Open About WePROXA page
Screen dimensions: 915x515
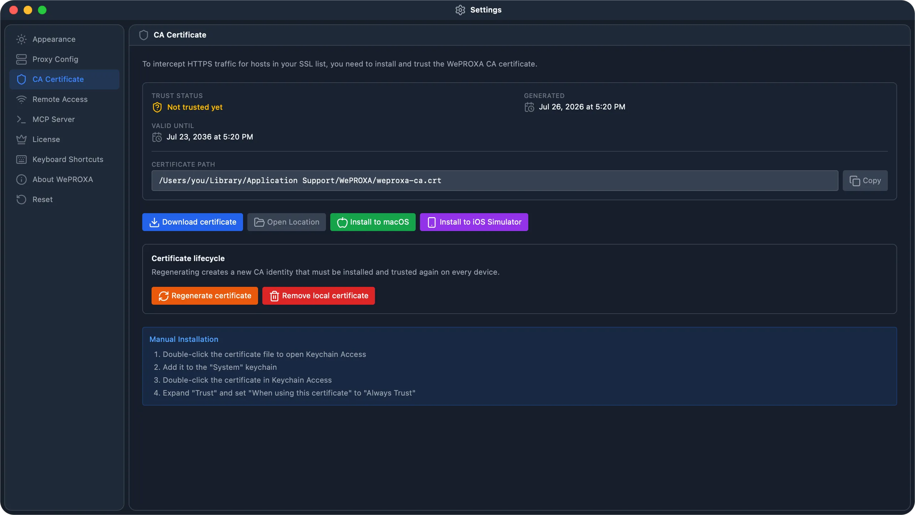click(x=64, y=180)
